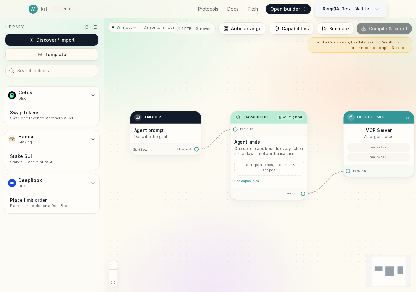Click the Rill logo icon
The width and height of the screenshot is (416, 292).
click(x=33, y=9)
